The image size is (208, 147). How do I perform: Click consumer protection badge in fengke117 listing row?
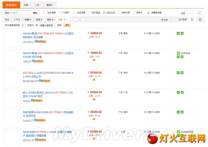(x=182, y=112)
